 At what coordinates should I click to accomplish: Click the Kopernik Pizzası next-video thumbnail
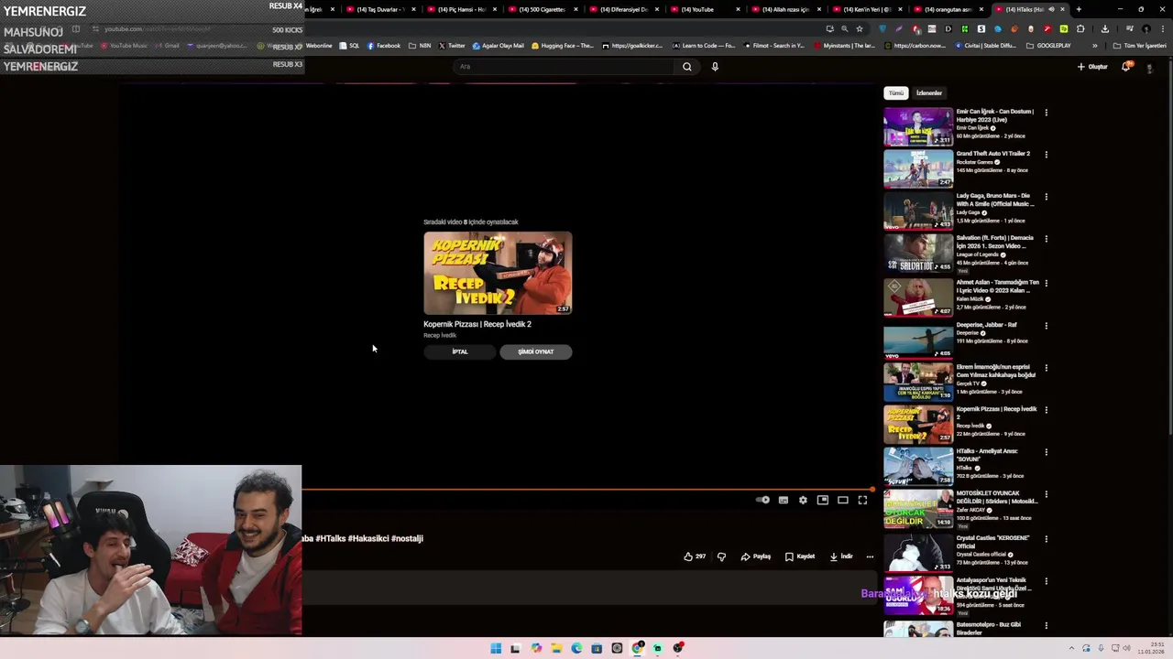coord(498,273)
